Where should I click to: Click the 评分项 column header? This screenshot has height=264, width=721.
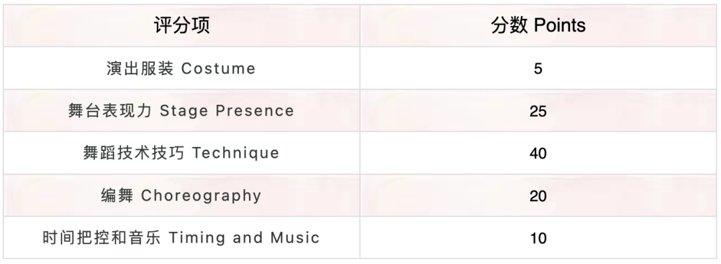tap(182, 26)
